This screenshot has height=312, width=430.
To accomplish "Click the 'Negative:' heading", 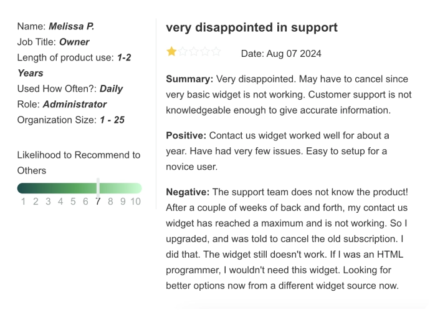I will coord(188,192).
